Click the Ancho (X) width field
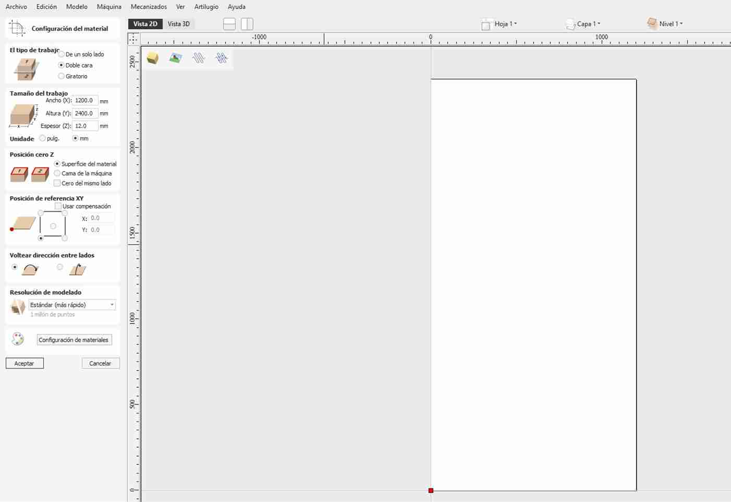 click(85, 100)
